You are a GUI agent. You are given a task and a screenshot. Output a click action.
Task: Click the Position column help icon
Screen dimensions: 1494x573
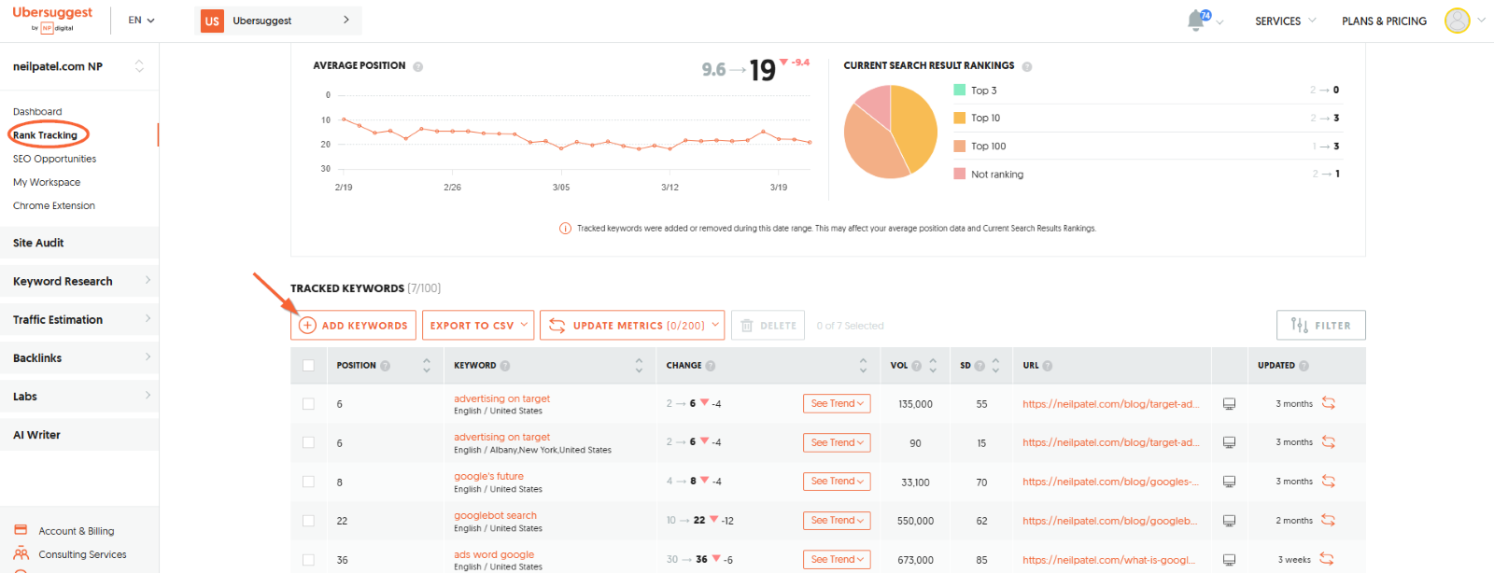385,366
